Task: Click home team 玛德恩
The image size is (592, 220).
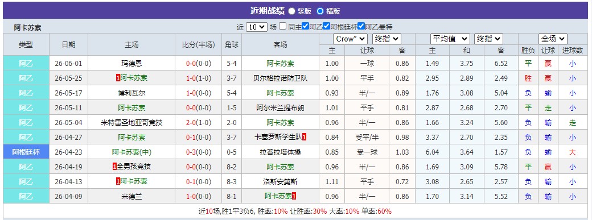Action: [131, 64]
